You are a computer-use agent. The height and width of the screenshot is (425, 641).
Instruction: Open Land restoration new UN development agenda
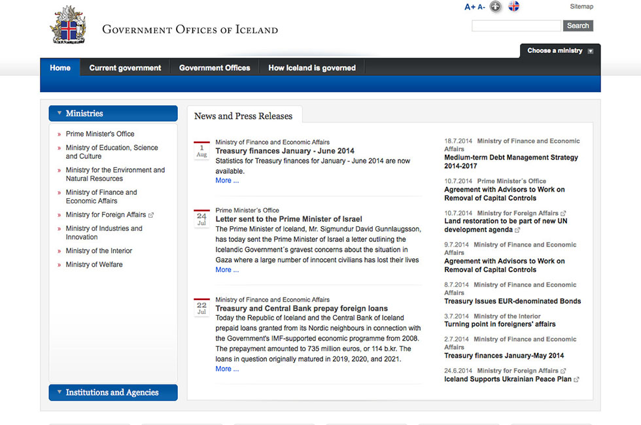pyautogui.click(x=506, y=226)
